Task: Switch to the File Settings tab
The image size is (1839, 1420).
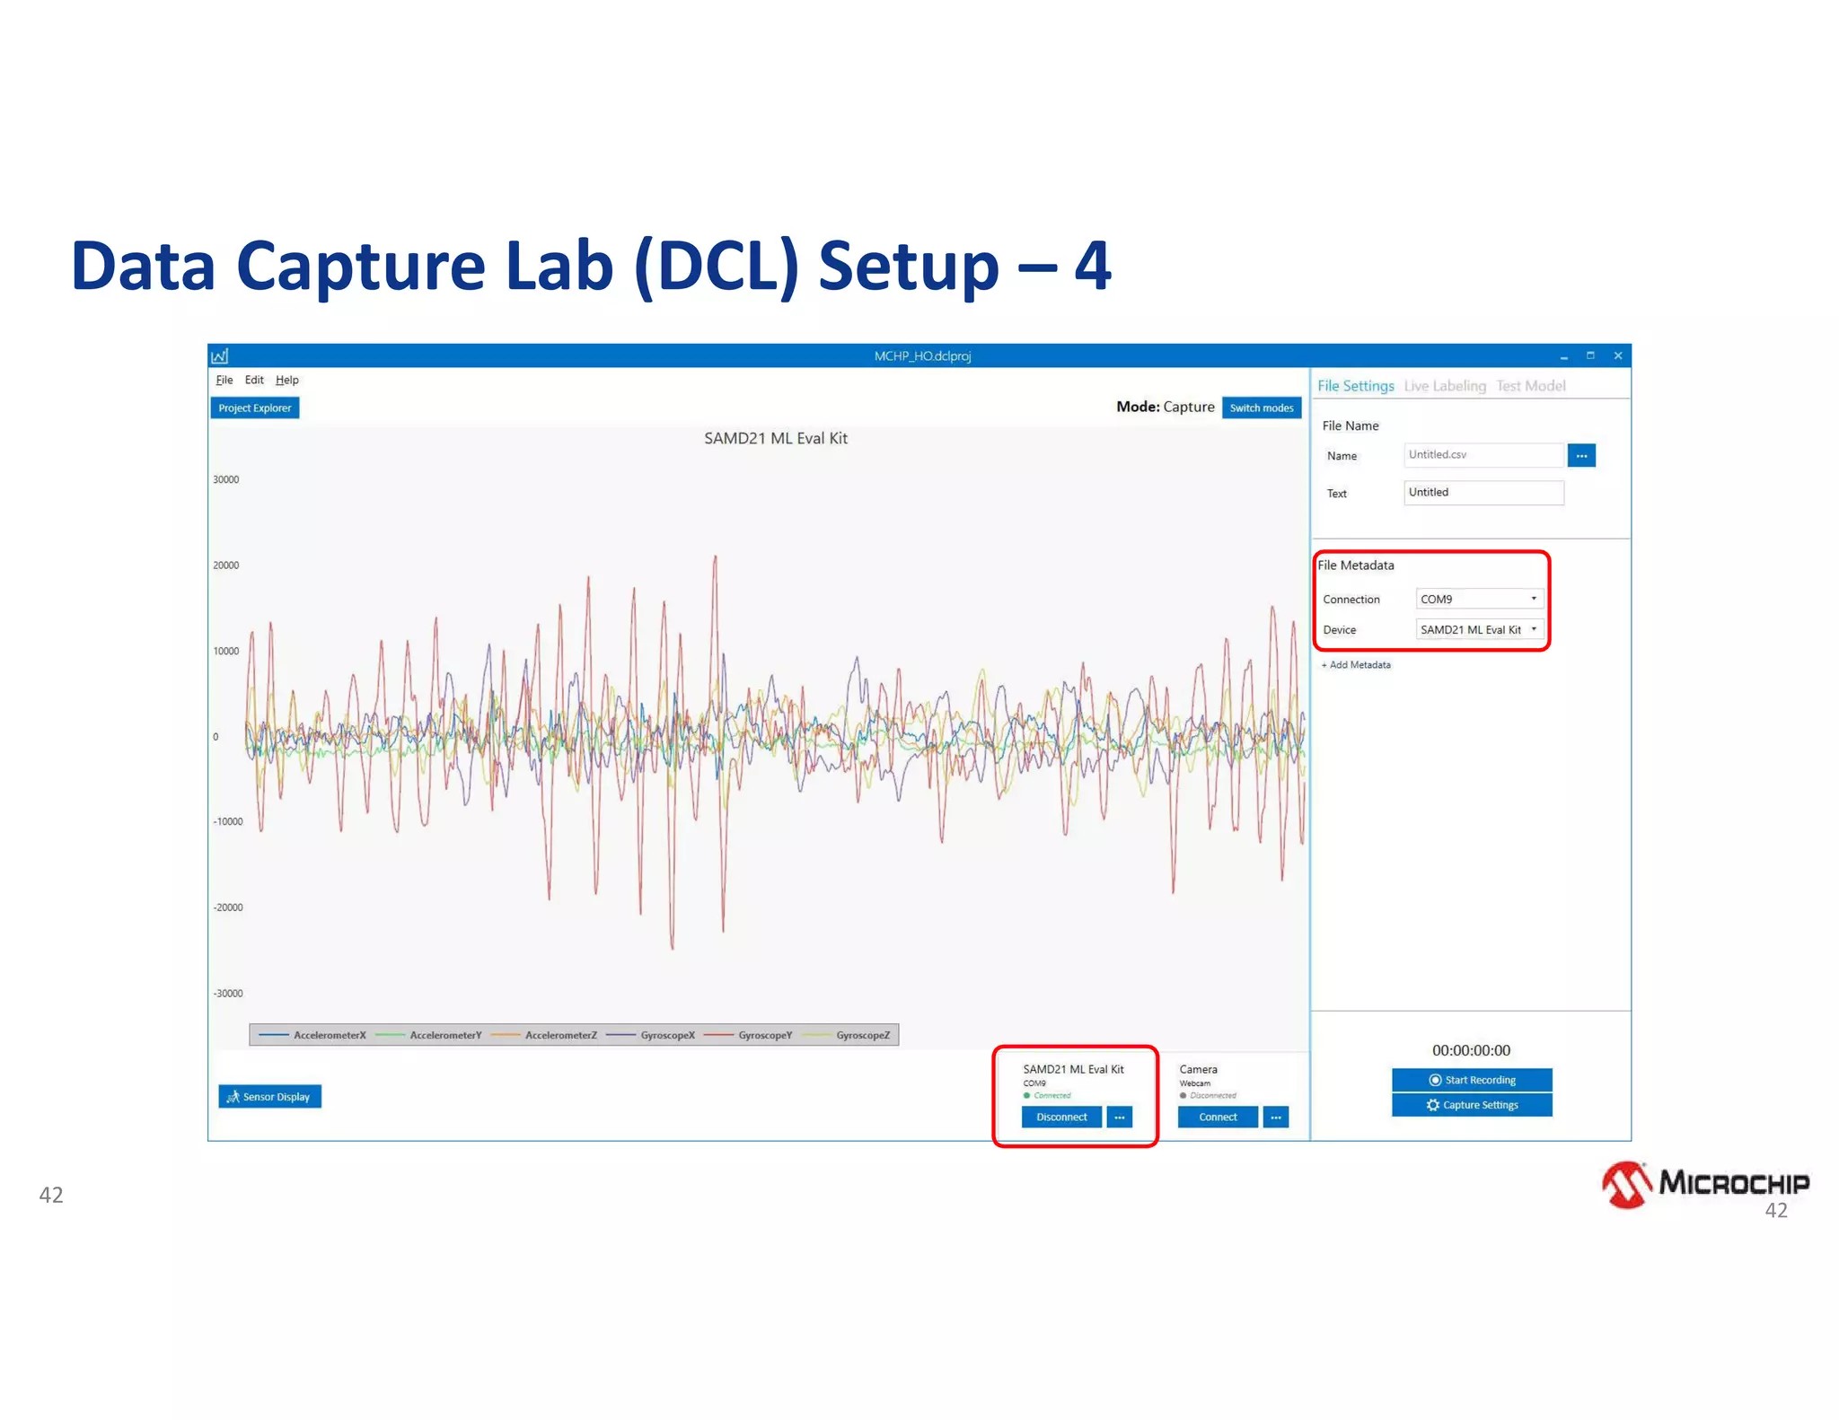Action: click(1356, 386)
